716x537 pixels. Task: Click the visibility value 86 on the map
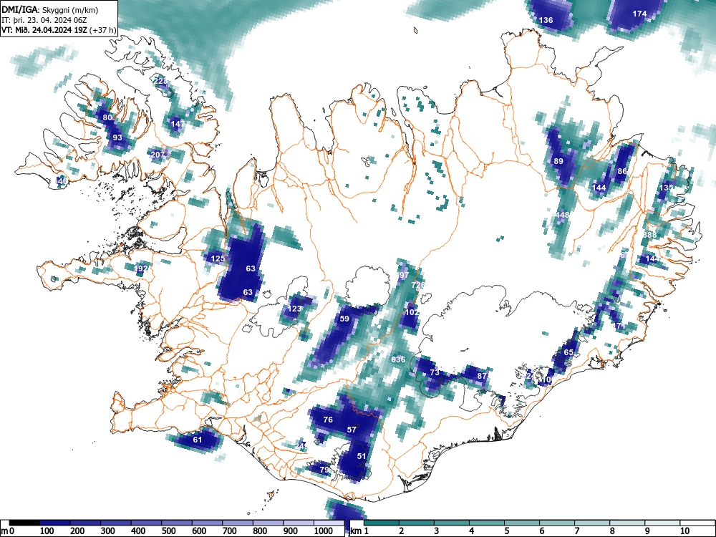click(x=622, y=171)
